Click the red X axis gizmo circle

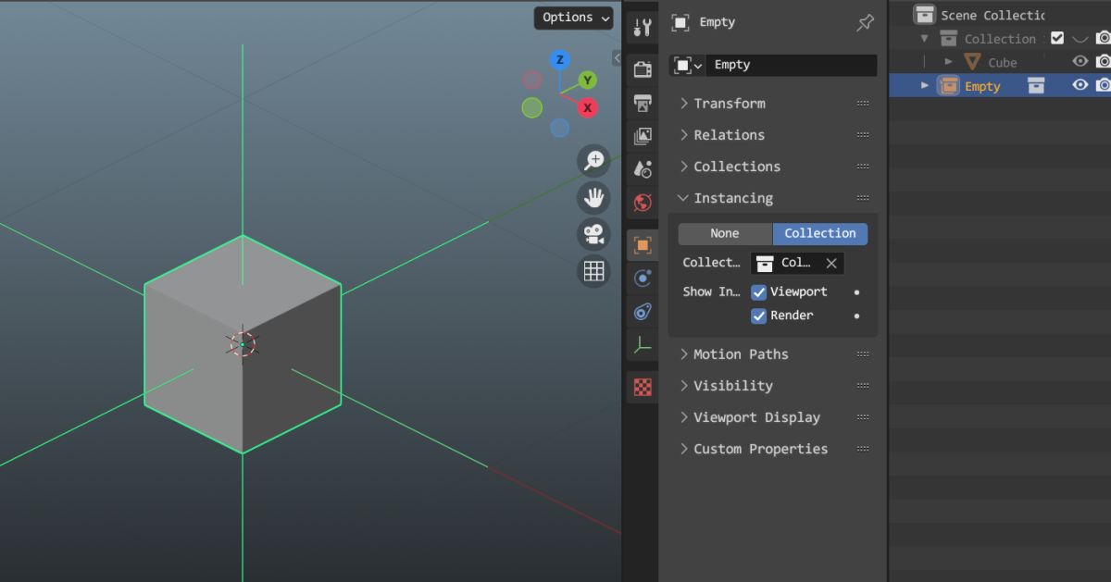click(x=587, y=108)
